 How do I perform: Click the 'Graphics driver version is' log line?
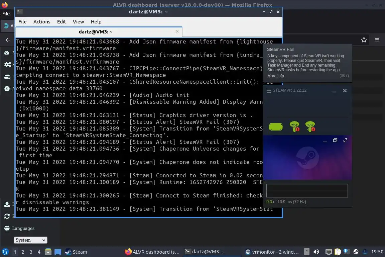coord(134,115)
